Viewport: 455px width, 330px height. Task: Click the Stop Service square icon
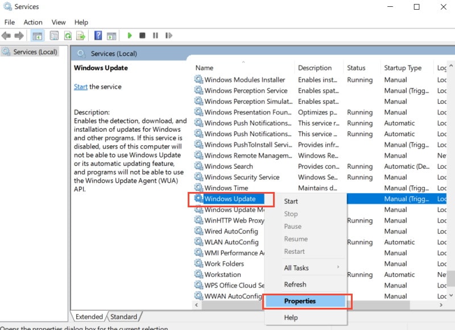[142, 35]
